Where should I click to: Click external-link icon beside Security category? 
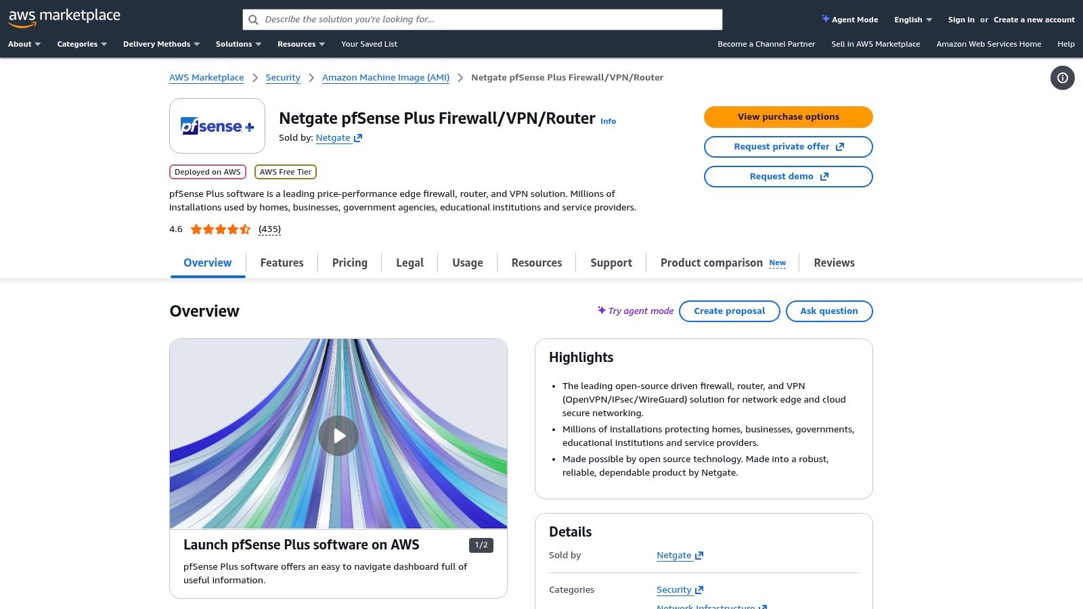[699, 589]
